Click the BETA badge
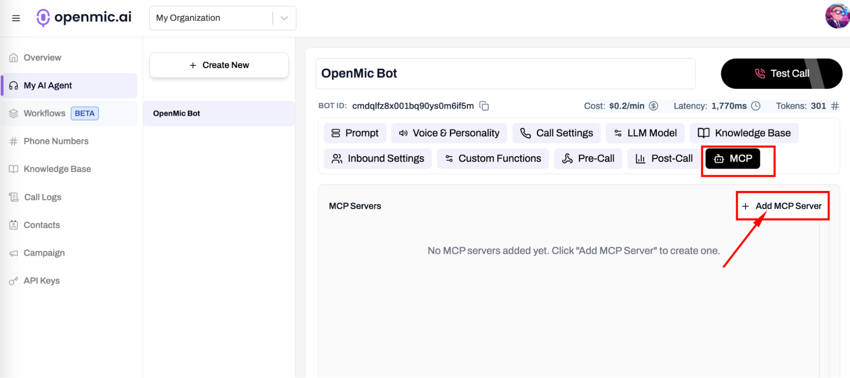The image size is (850, 378). pos(85,114)
